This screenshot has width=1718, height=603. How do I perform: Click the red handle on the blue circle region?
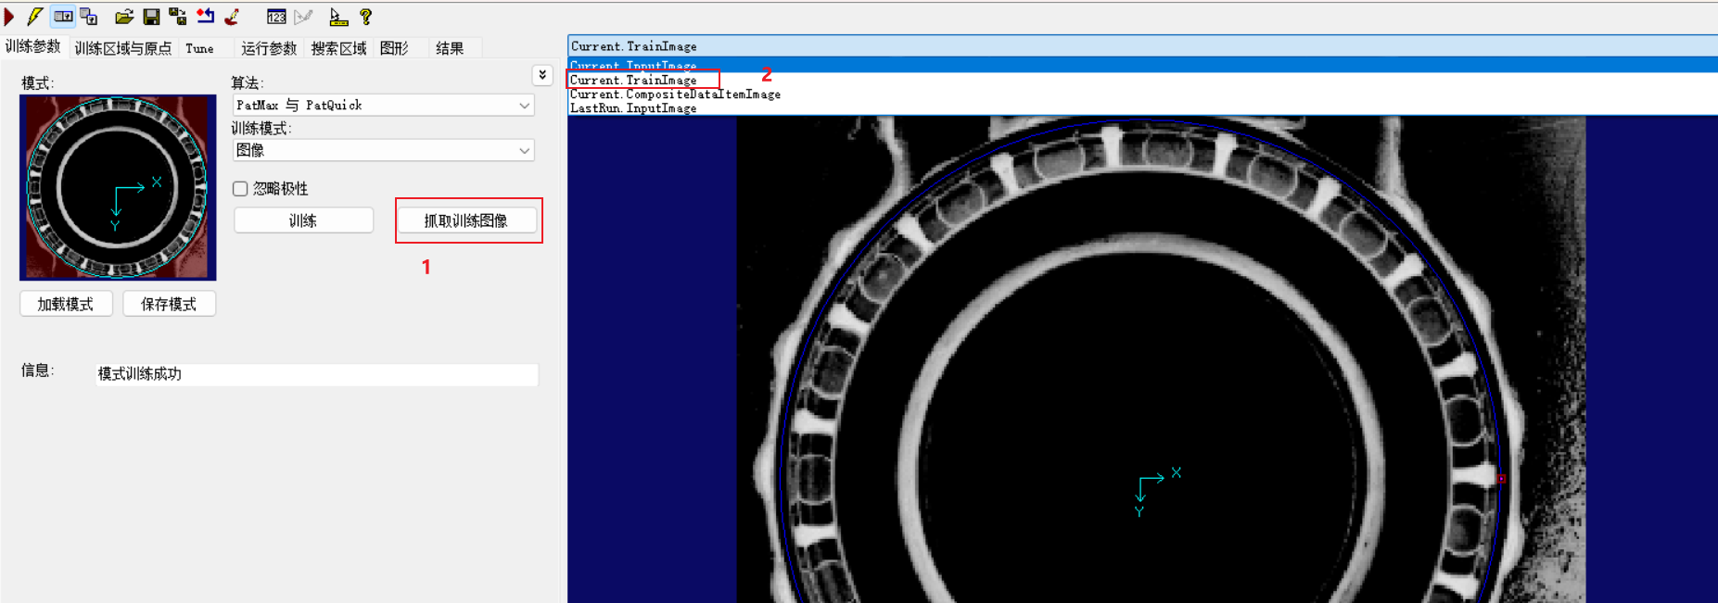[x=1501, y=479]
